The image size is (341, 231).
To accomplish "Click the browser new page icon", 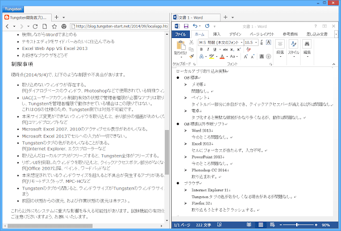I will [x=44, y=27].
